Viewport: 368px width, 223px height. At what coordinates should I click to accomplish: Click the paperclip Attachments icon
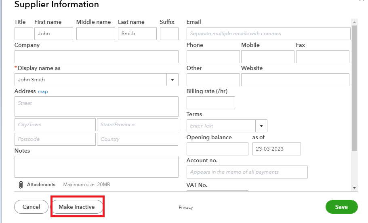(x=21, y=185)
